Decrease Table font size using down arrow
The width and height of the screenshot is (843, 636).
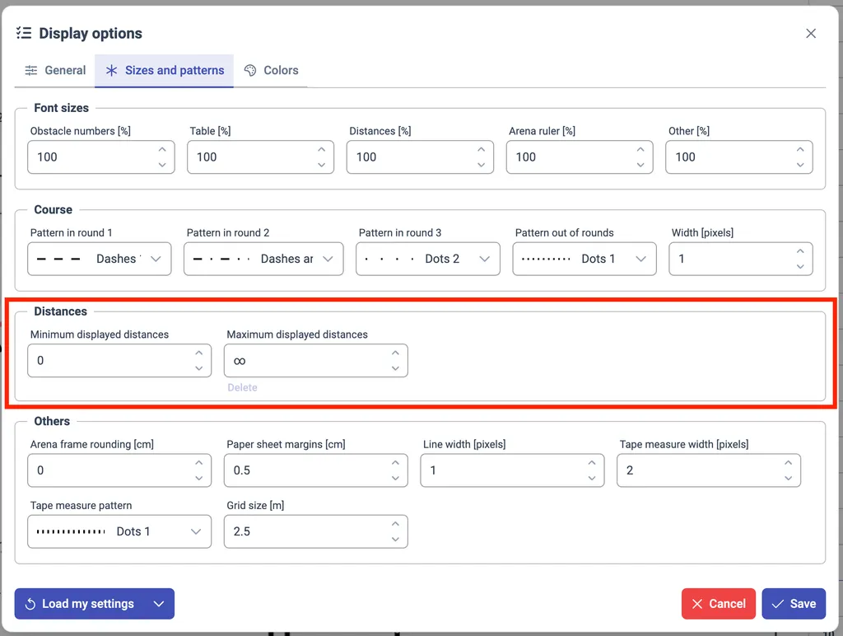(x=322, y=165)
